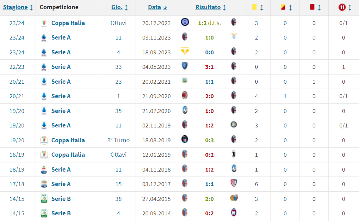Screen dimensions: 359x221
Task: Sort by second yellow card column
Action: 286,7
